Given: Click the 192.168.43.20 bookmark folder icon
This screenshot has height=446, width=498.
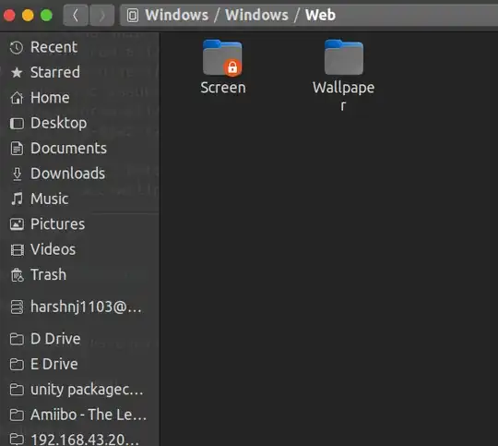Looking at the screenshot, I should click(17, 440).
